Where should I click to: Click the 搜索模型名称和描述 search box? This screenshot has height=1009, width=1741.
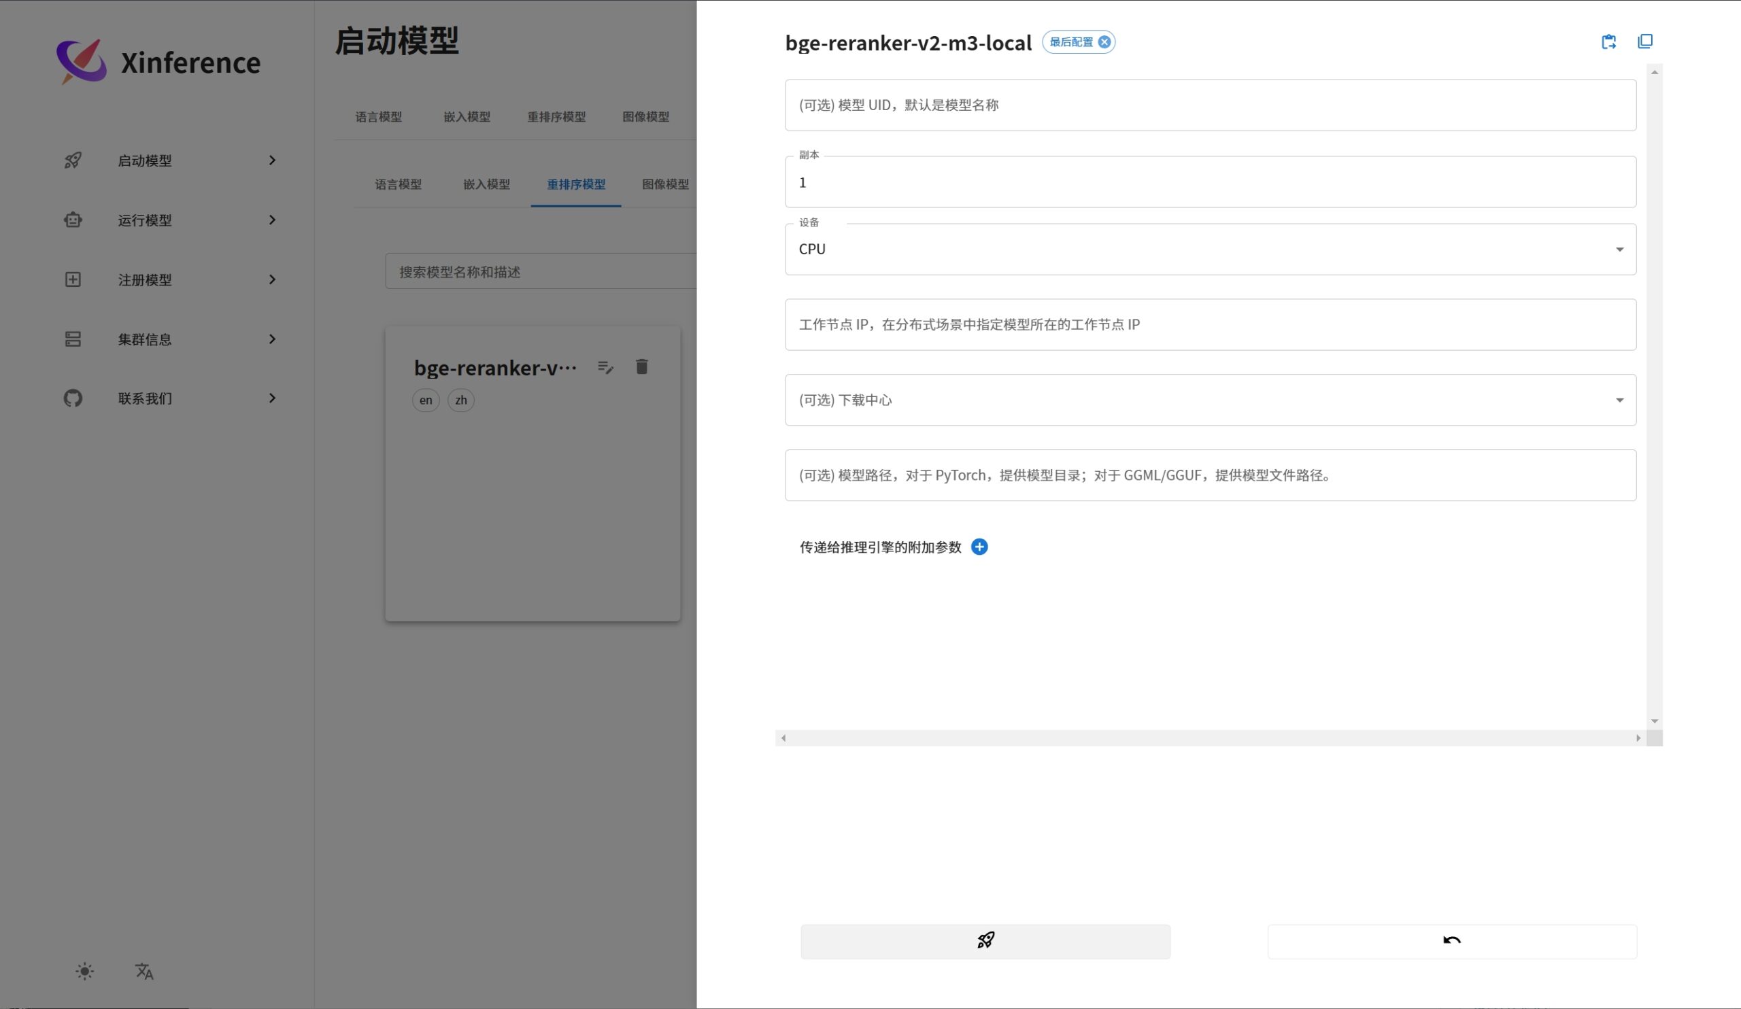coord(541,271)
